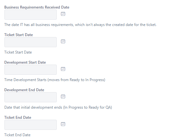Viewport: 184px width, 140px height.
Task: Click the Ticket End Date input field
Action: coord(30,125)
